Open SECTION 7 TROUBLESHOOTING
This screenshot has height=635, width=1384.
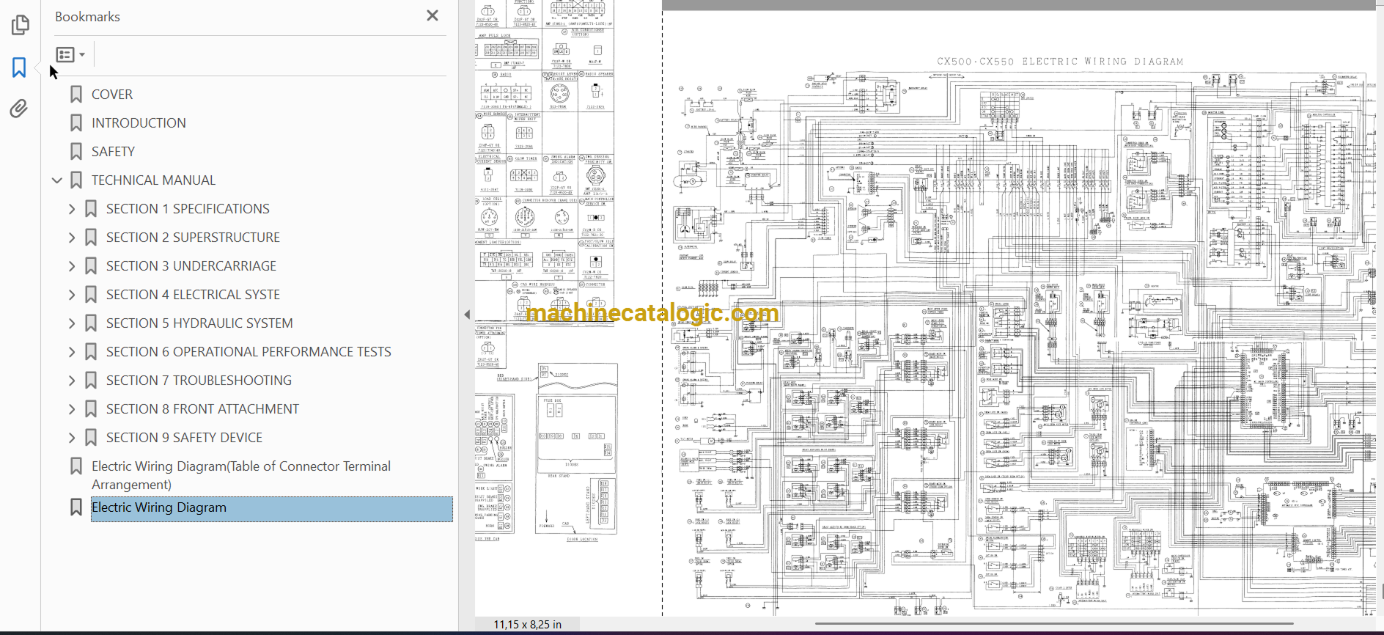point(199,381)
